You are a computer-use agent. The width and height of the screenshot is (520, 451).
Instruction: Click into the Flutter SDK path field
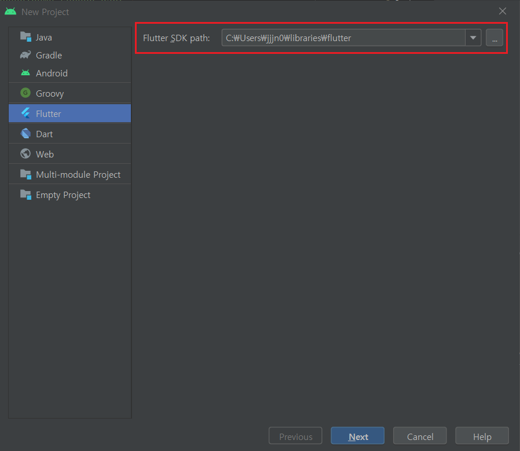pos(343,38)
